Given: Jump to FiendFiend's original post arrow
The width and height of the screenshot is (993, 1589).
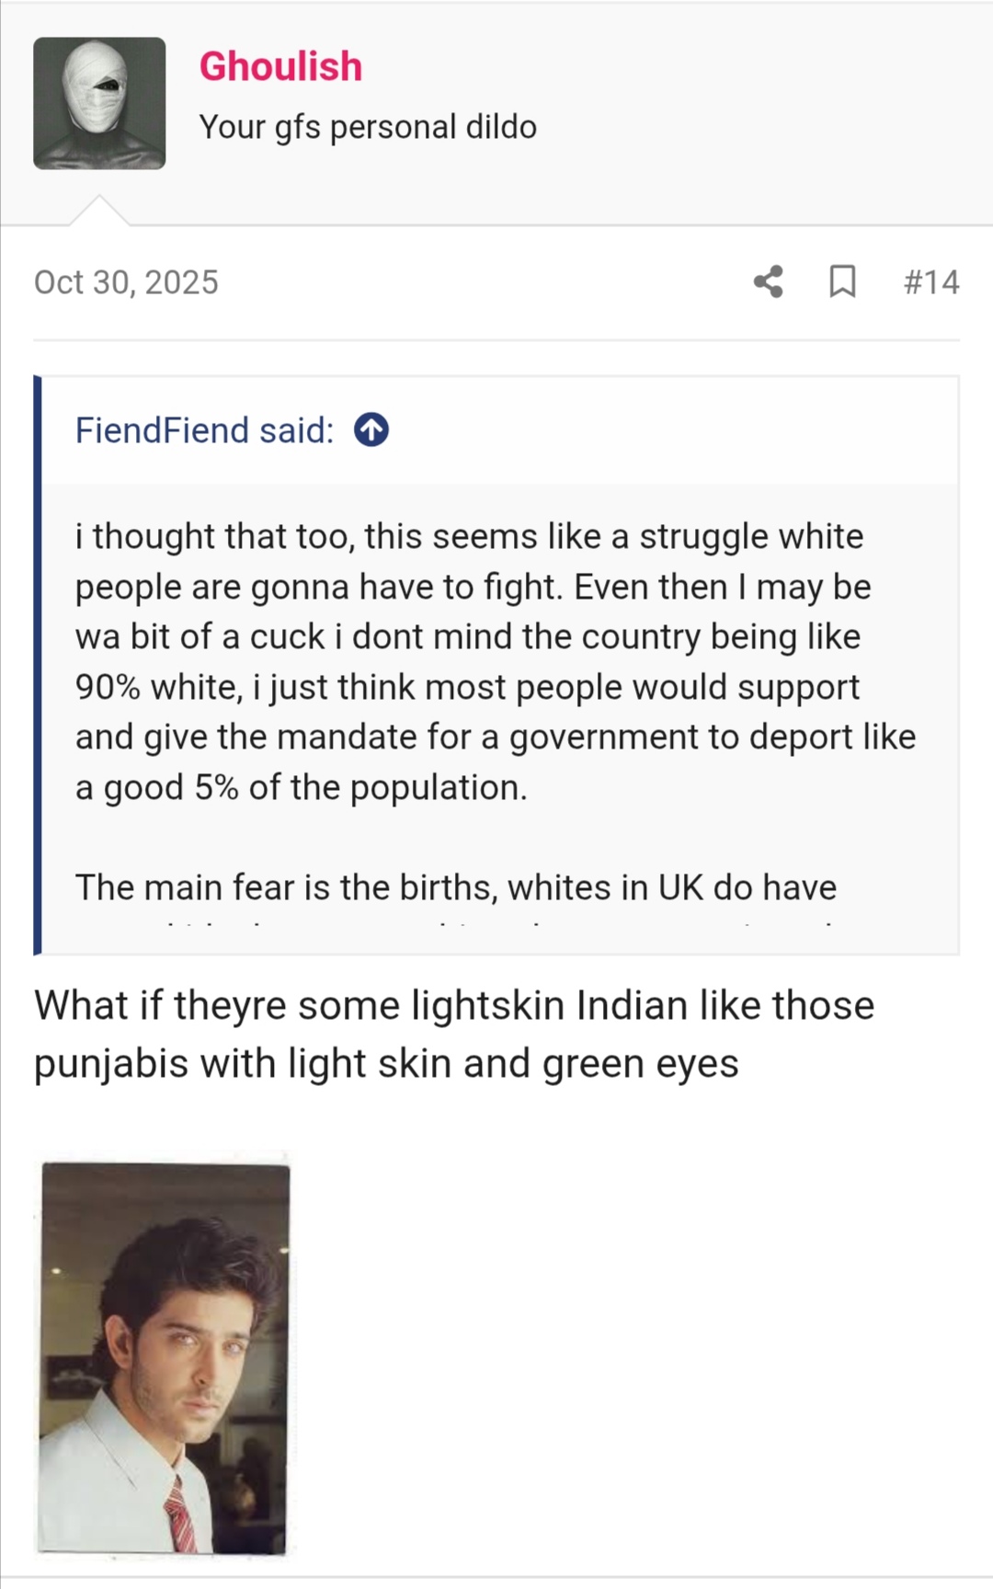Looking at the screenshot, I should [371, 430].
